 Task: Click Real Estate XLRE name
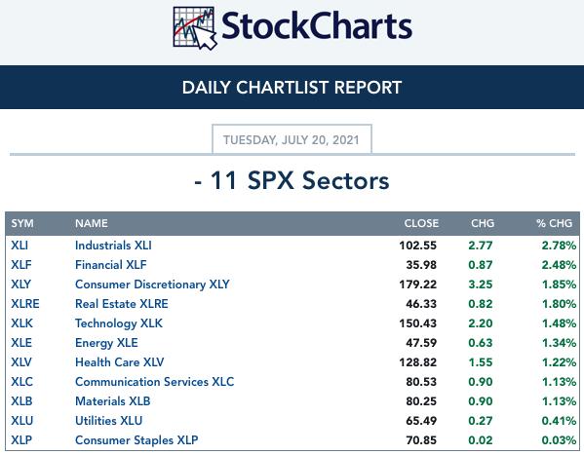point(122,304)
